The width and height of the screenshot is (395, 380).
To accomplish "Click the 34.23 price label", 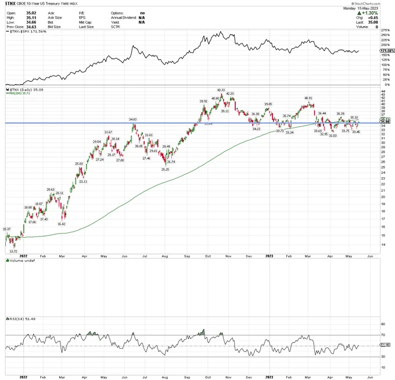I will pyautogui.click(x=256, y=129).
